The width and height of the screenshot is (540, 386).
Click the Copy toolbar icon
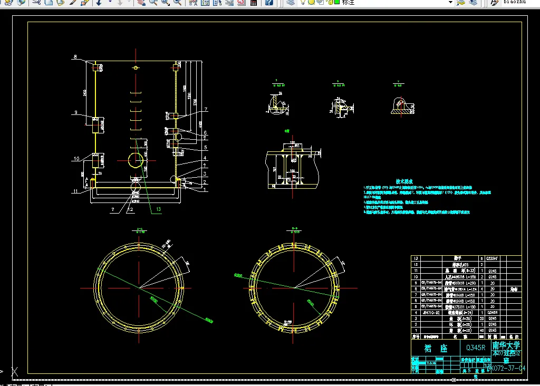[x=49, y=3]
